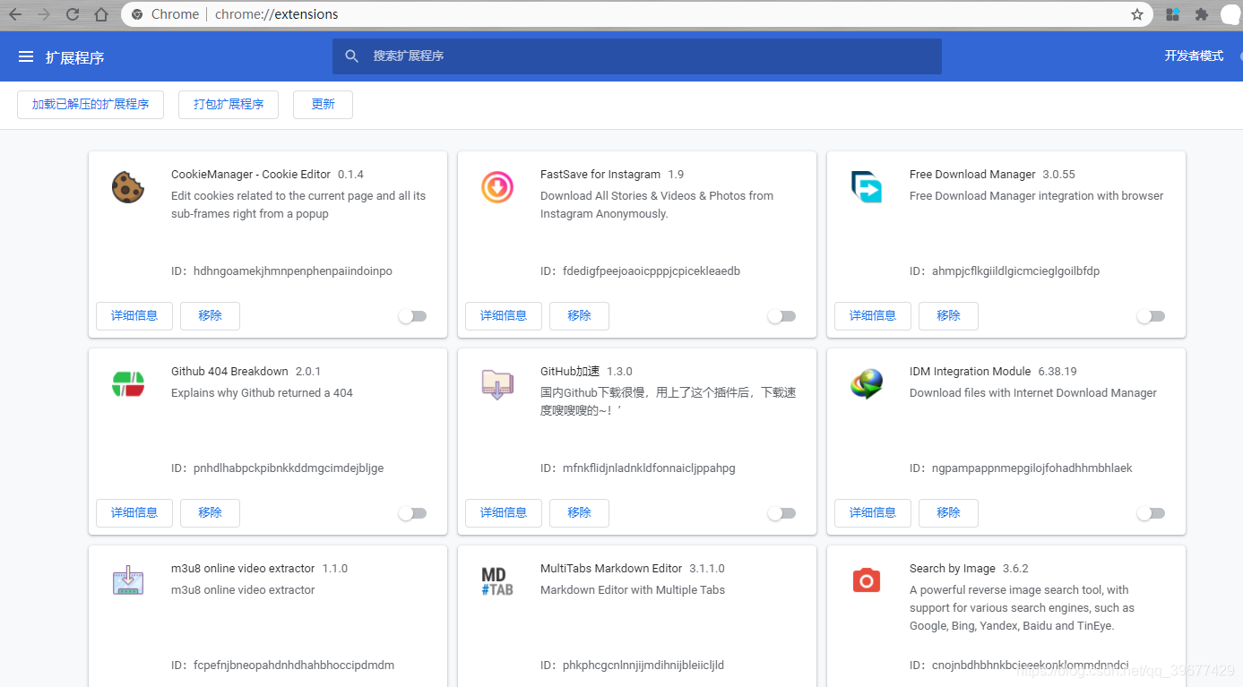Click CookieManager description text
The image size is (1243, 687).
[x=298, y=204]
